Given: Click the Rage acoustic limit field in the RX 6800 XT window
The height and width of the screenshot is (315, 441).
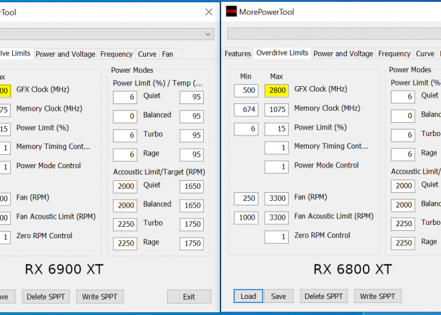Looking at the screenshot, I should pos(403,243).
